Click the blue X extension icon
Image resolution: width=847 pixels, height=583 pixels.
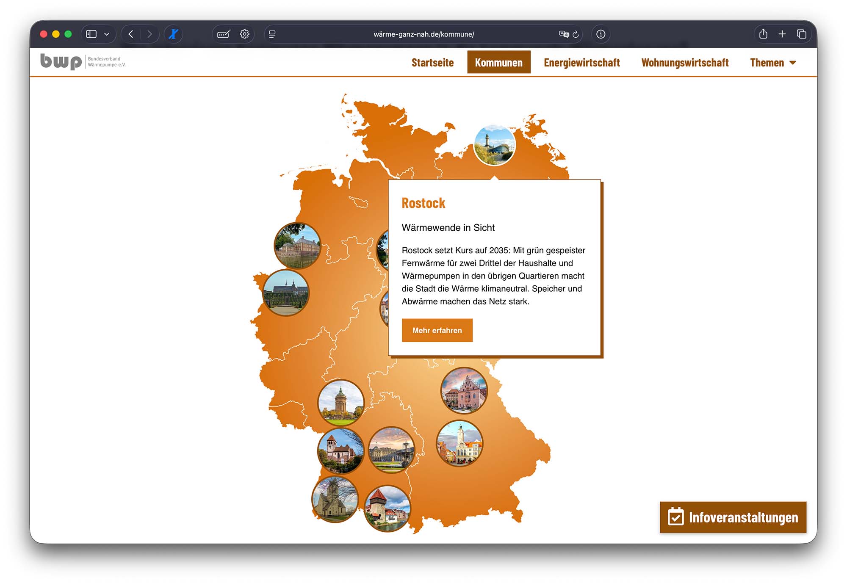tap(173, 34)
